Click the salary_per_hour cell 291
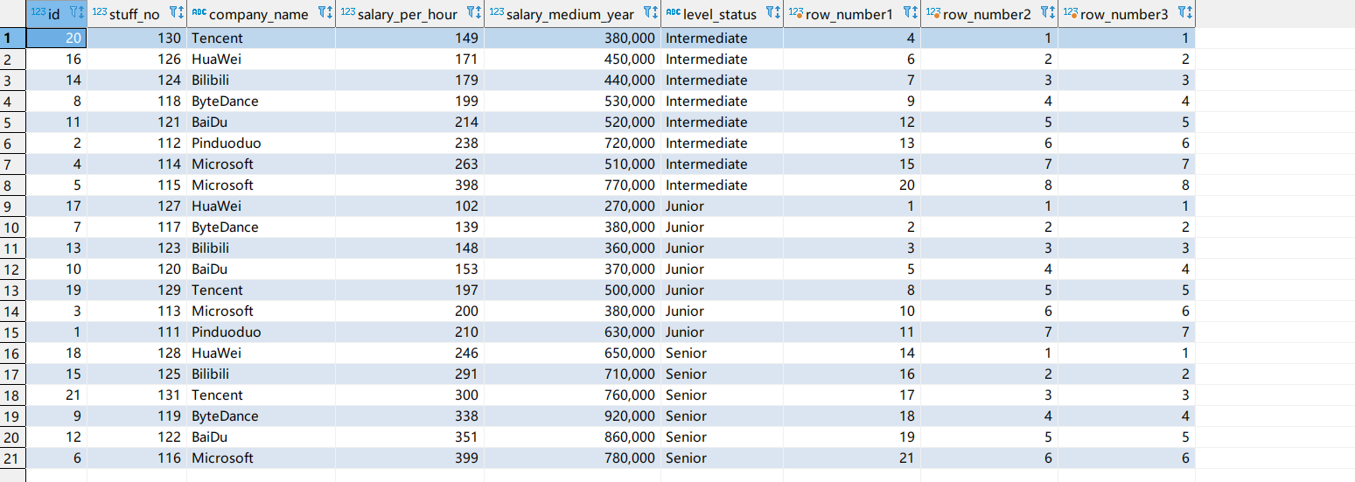 409,374
